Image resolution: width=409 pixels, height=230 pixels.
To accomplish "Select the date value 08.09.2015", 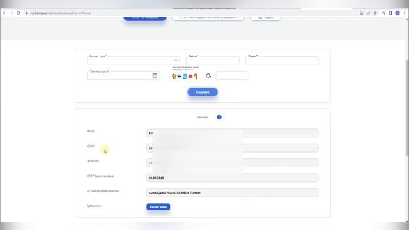I will pos(156,178).
